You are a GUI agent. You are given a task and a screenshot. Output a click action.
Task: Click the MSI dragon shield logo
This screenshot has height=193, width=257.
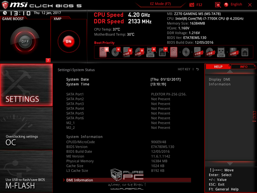pos(5,5)
